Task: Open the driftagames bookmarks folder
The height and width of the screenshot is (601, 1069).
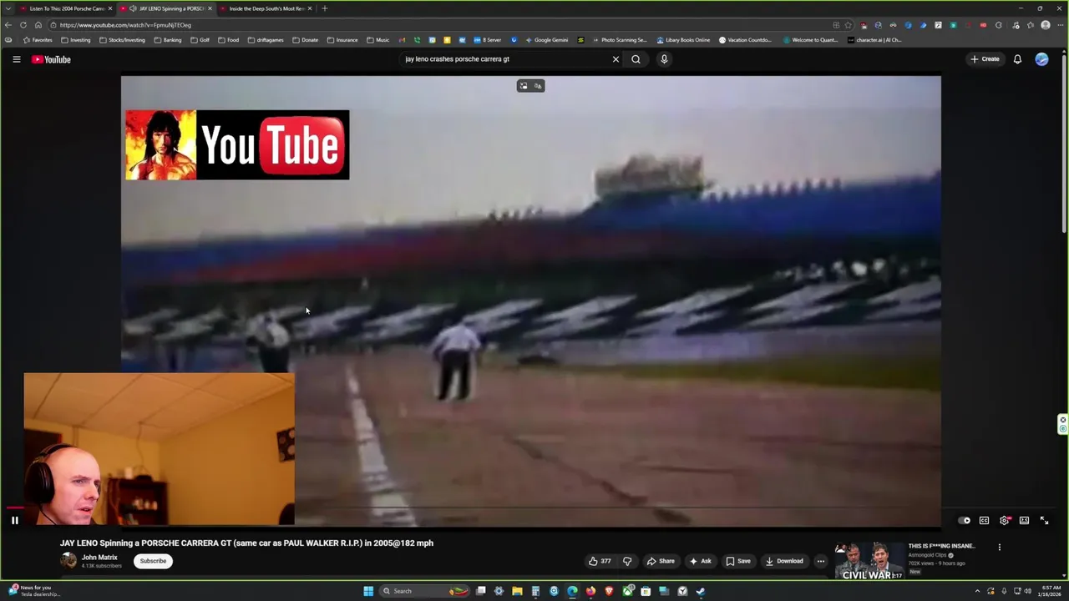Action: point(266,40)
